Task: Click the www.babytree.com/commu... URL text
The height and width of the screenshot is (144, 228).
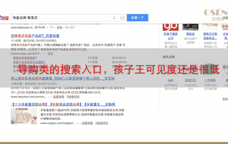Action: coord(29,97)
